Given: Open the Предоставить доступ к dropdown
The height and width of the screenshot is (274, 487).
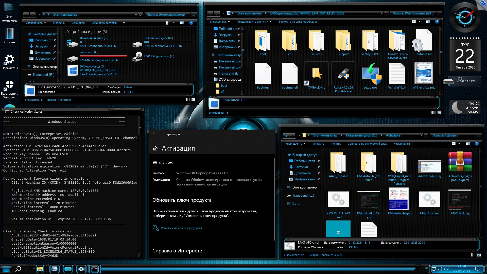Looking at the screenshot, I should (x=254, y=22).
